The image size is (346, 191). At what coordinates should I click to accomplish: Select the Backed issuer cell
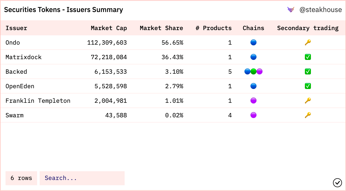[16, 72]
